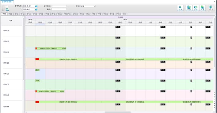Open the unit dropdown combo box

click(x=88, y=6)
